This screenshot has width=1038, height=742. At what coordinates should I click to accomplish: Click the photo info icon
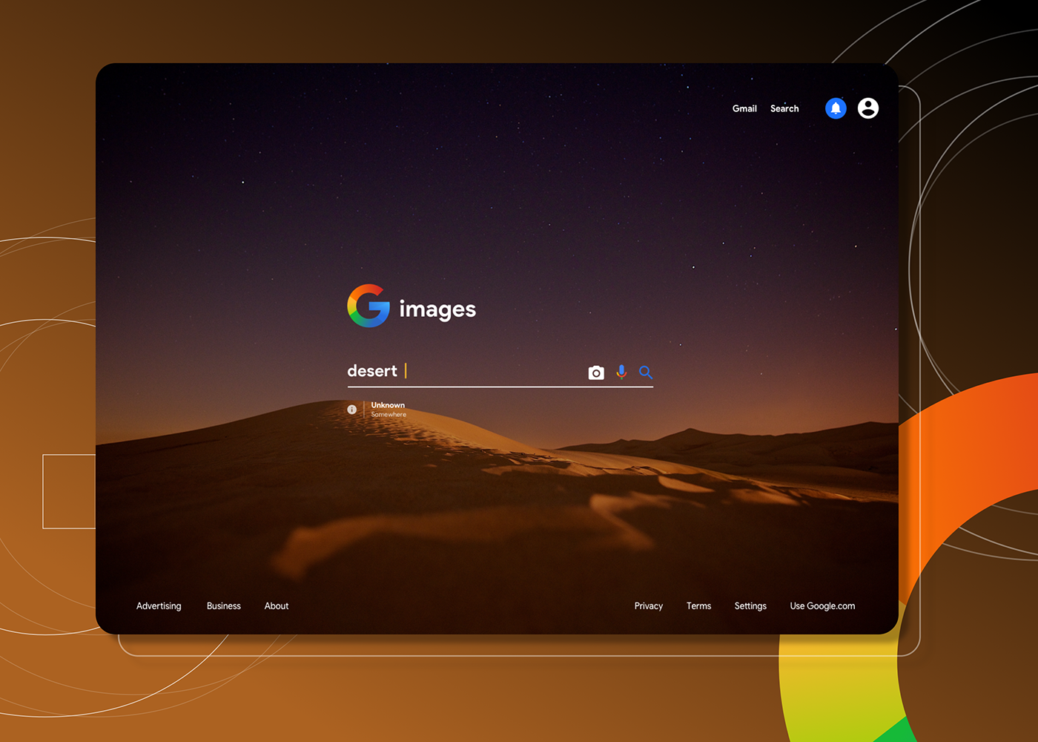[352, 410]
